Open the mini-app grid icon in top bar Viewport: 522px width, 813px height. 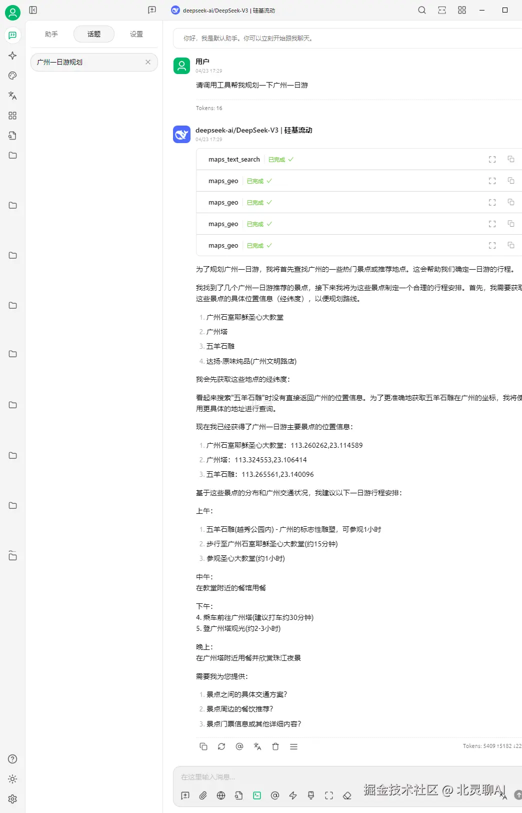(x=462, y=10)
